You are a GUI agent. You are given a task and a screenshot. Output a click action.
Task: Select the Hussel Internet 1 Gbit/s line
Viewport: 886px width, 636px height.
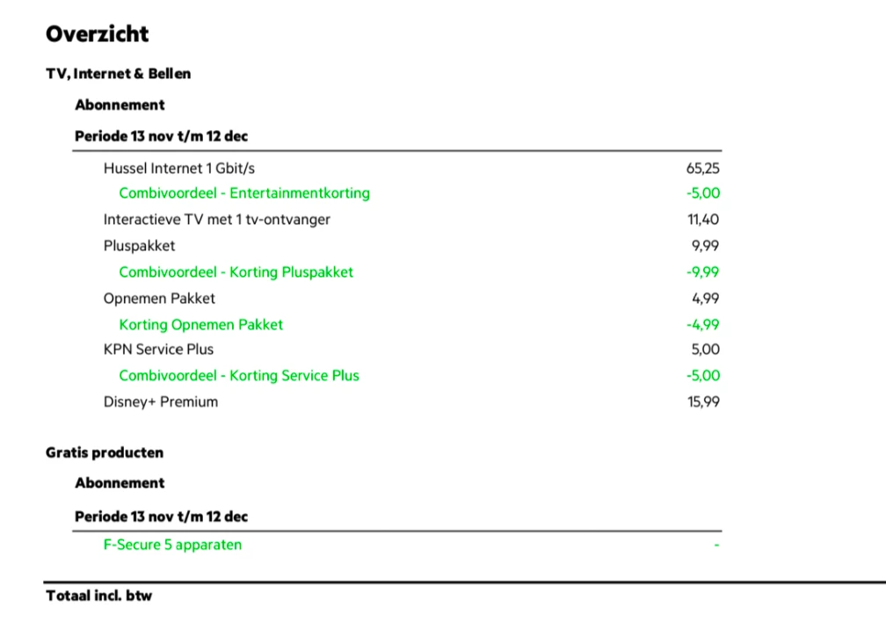coord(179,168)
